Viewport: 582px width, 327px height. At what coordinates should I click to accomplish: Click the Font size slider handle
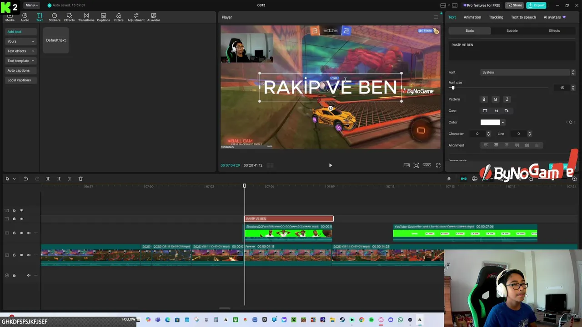tap(452, 88)
